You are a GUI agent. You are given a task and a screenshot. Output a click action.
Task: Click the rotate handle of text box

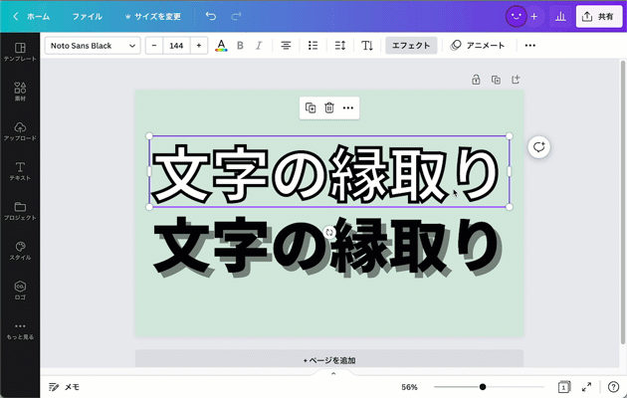[329, 232]
